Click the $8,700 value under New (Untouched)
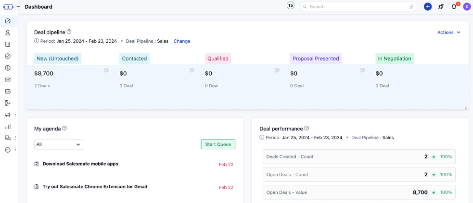The width and height of the screenshot is (473, 203). click(x=44, y=73)
